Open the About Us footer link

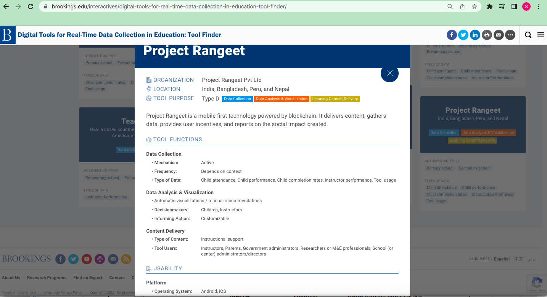(11, 278)
